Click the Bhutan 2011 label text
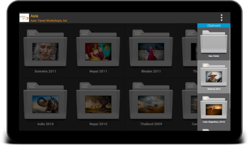This screenshot has width=249, height=146. click(151, 72)
